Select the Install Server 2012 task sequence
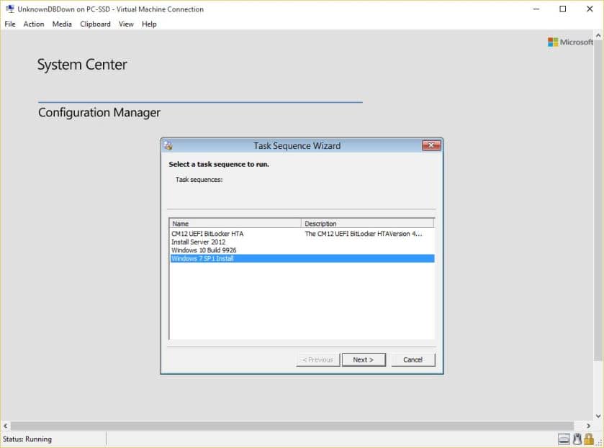 216,242
